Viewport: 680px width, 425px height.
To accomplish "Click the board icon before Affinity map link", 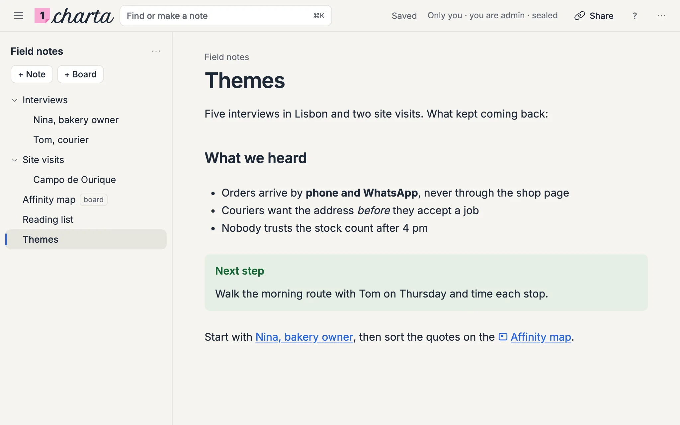I will [x=503, y=337].
